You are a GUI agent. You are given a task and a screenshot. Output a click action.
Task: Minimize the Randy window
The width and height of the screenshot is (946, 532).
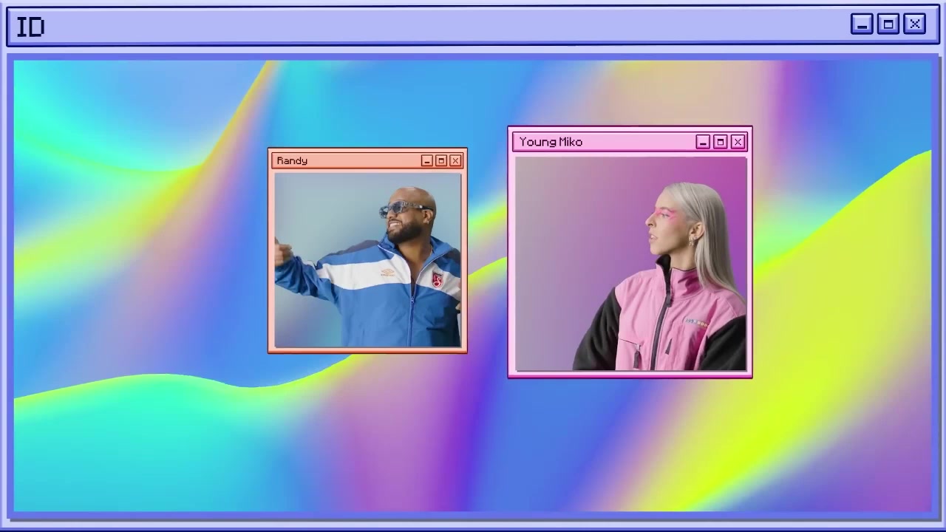coord(426,160)
